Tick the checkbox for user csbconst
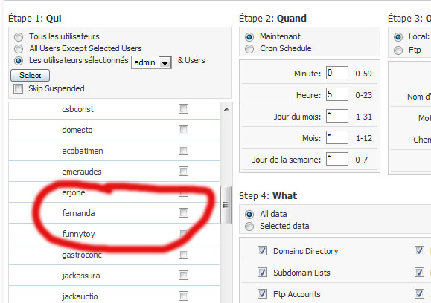This screenshot has width=431, height=303. [183, 109]
